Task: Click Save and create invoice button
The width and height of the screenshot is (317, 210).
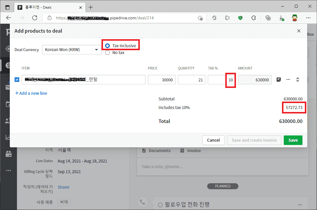Action: [x=254, y=140]
